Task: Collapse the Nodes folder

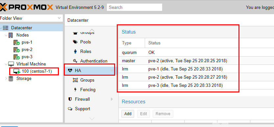Action: [6, 35]
